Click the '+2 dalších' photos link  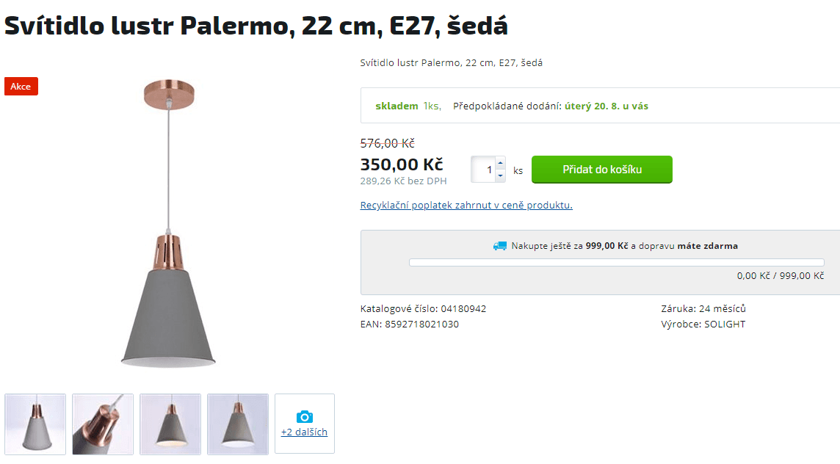304,432
